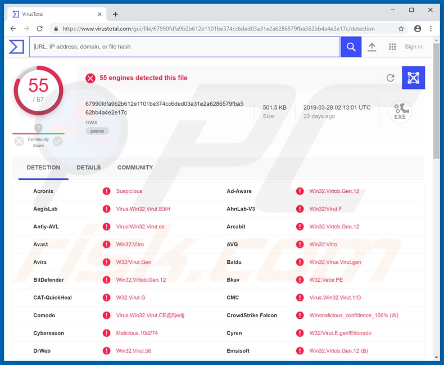Viewport: 444px width, 365px height.
Task: Click Virus.Win32.Virut.CE@5jedjj Comodo result
Action: coord(150,316)
